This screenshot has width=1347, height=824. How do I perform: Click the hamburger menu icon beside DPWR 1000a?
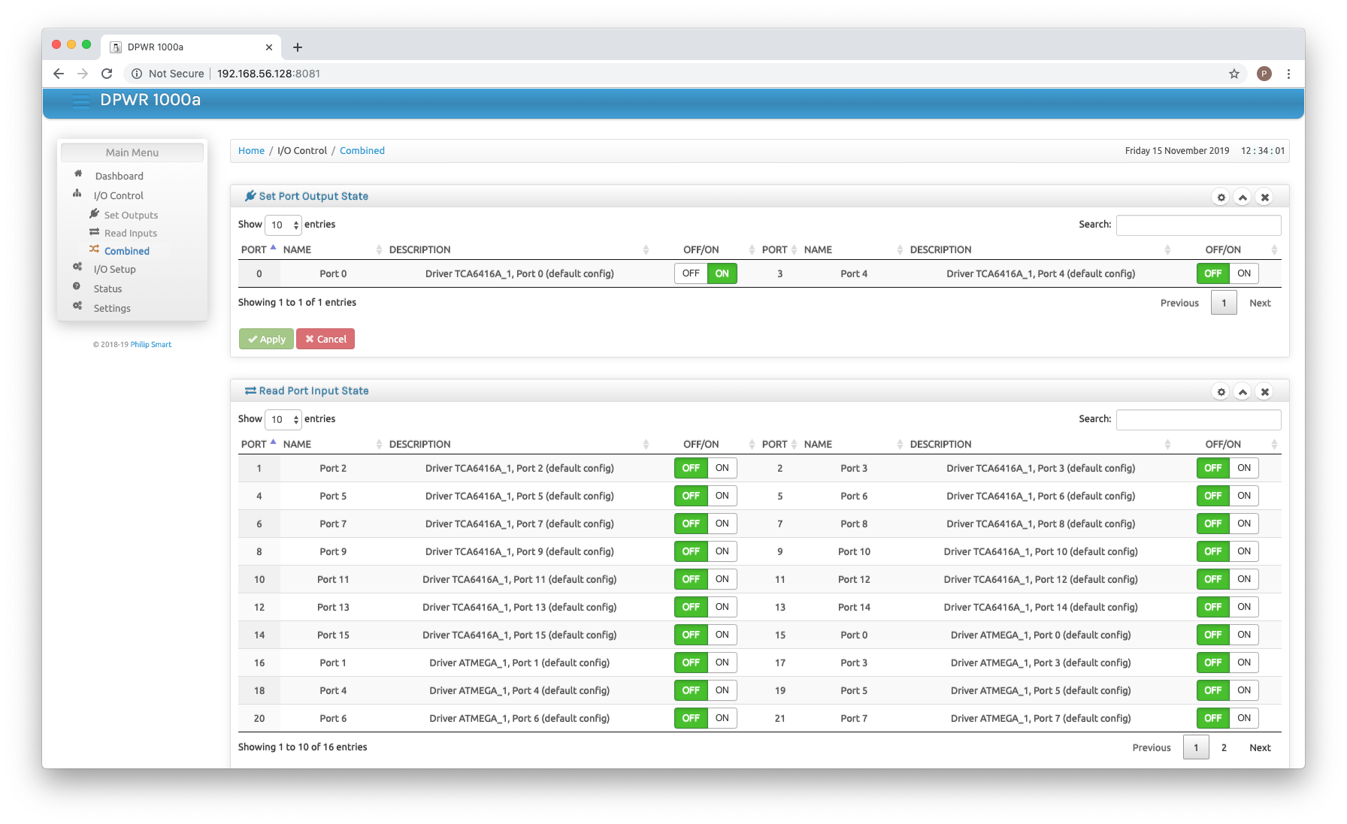[x=80, y=101]
